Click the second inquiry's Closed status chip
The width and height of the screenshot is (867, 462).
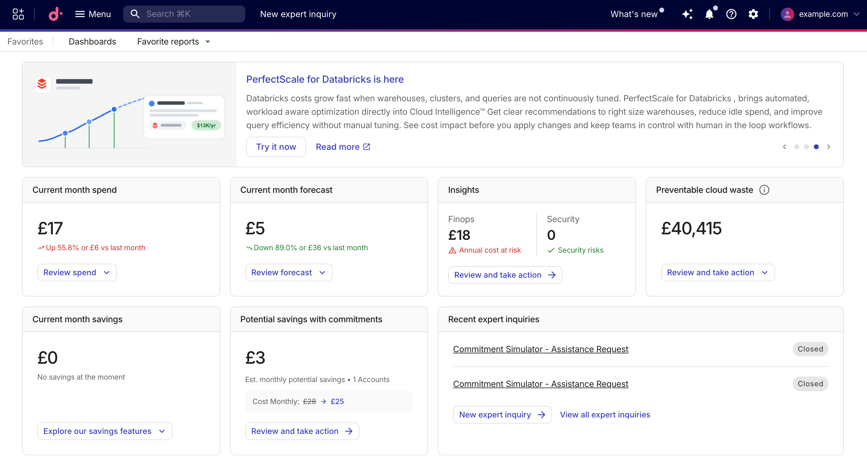point(810,384)
